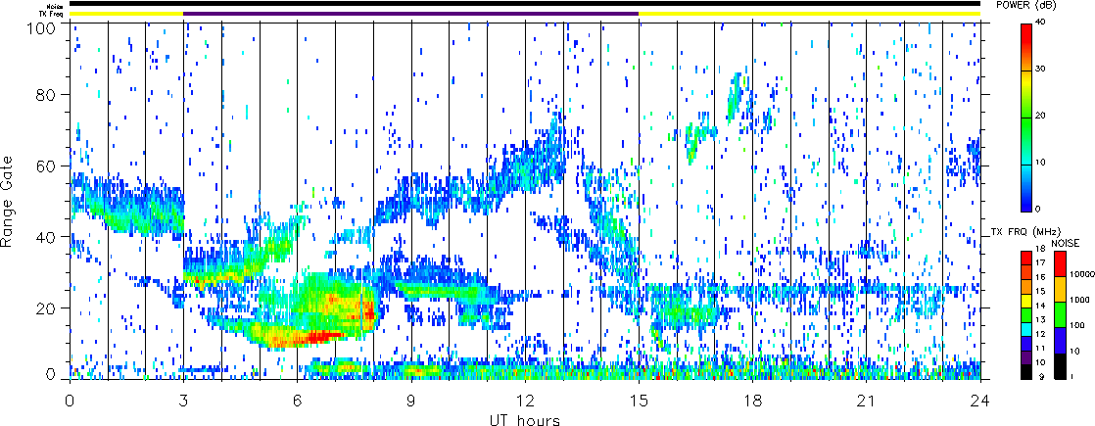Image resolution: width=1095 pixels, height=426 pixels.
Task: Select the x-axis tick label 24
Action: (980, 401)
